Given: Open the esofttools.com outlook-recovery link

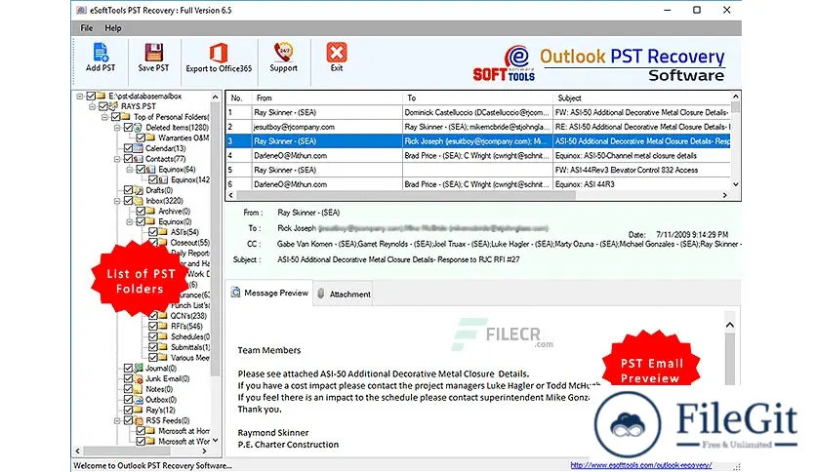Looking at the screenshot, I should 640,465.
